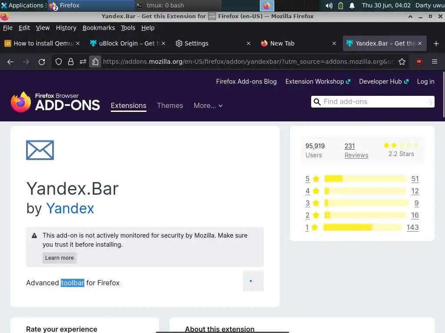Screen dimensions: 445x333
Task: Click the Firefox workspace icon in panel
Action: (x=267, y=5)
